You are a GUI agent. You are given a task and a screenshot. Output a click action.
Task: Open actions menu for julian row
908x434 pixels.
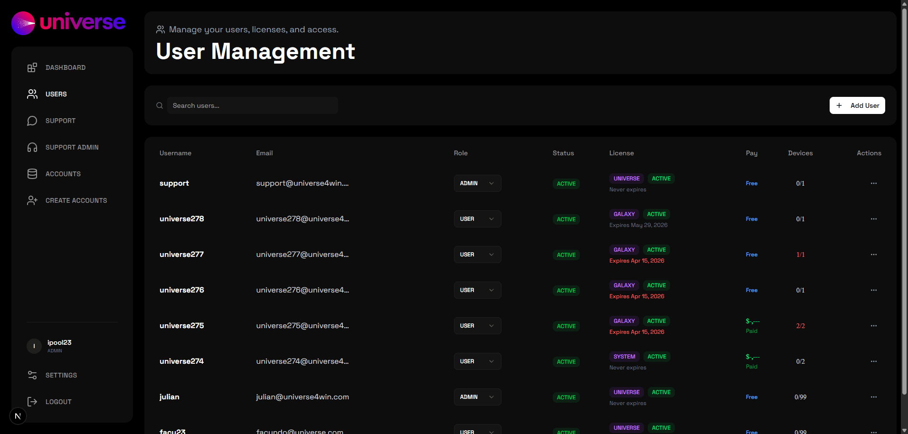[x=874, y=397]
